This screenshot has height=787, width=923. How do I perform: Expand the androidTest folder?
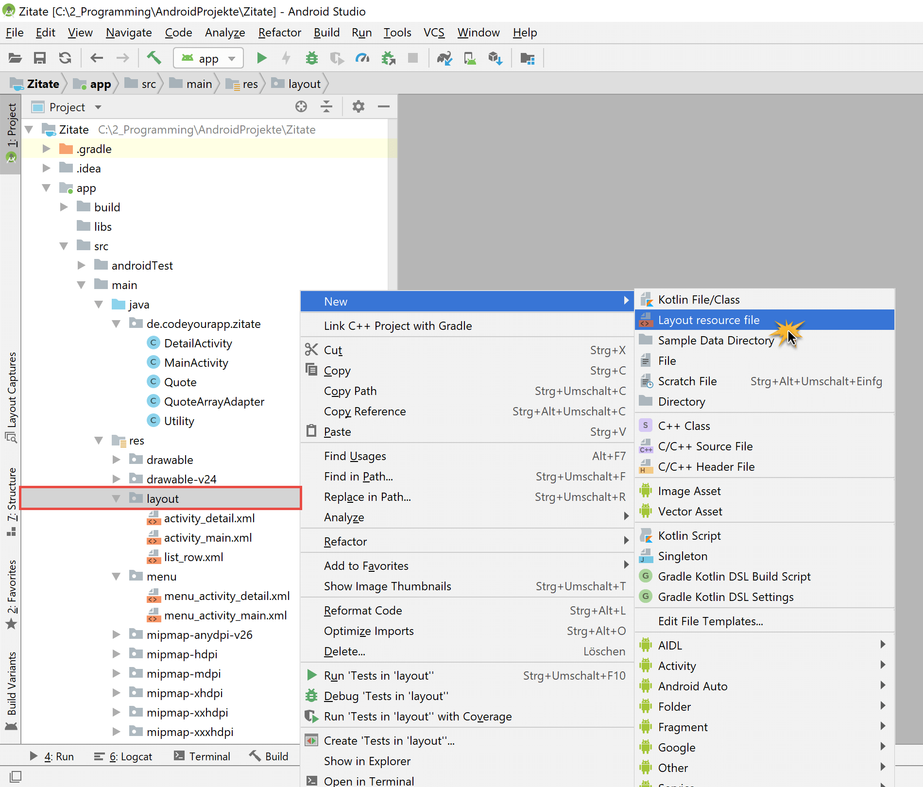pos(82,265)
